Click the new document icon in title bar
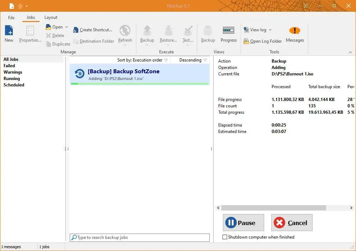The image size is (356, 251). tap(12, 6)
